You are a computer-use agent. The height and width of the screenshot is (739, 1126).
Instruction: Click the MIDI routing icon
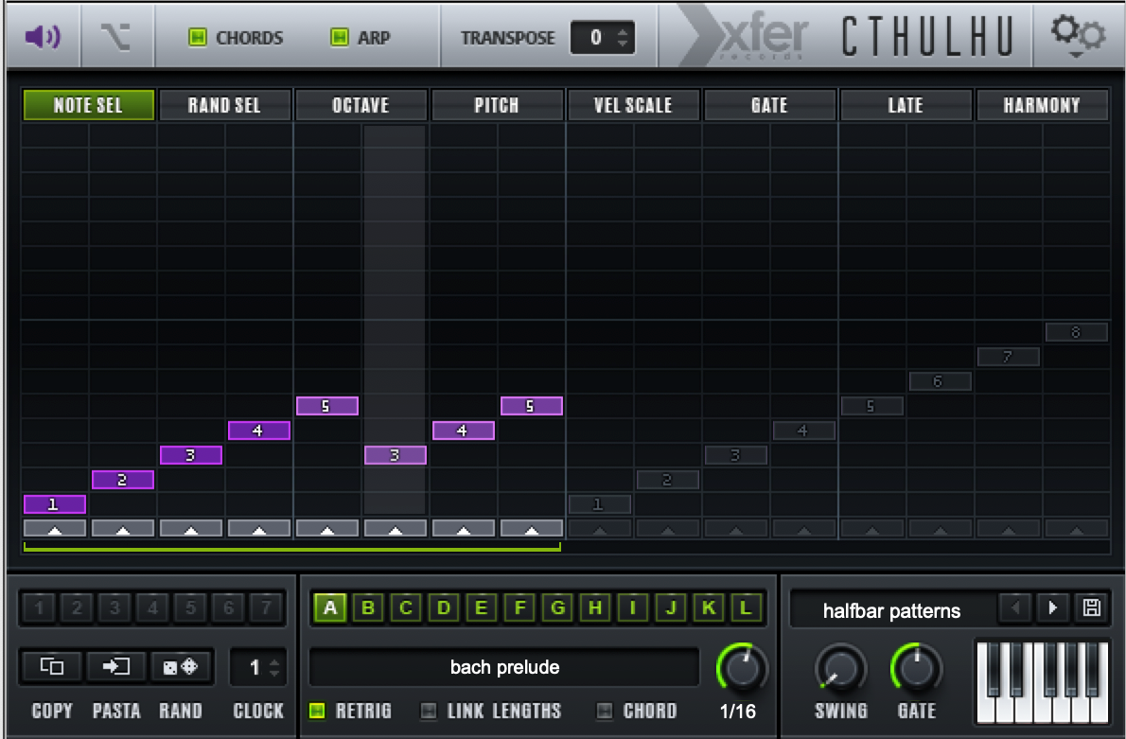click(x=115, y=37)
